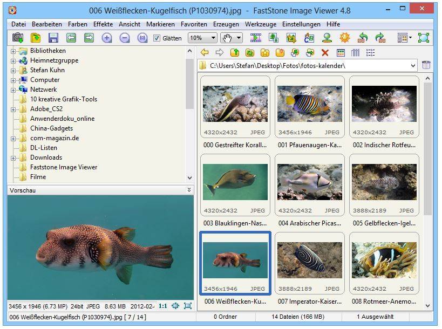
Task: Collapse the Vorschau preview panel
Action: pyautogui.click(x=189, y=190)
